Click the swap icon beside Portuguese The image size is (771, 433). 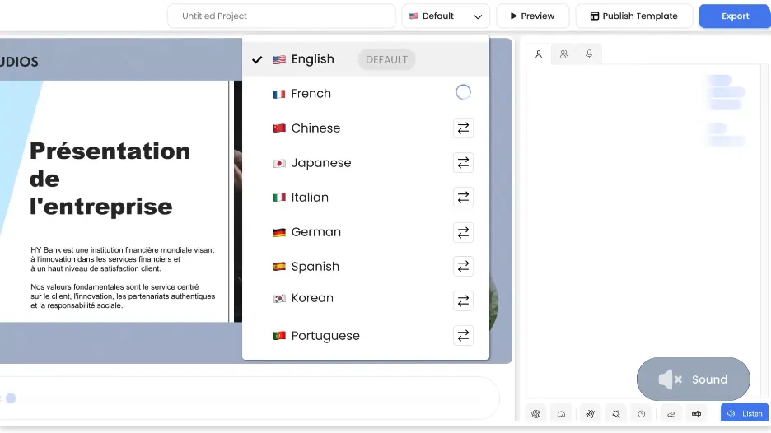(x=463, y=336)
